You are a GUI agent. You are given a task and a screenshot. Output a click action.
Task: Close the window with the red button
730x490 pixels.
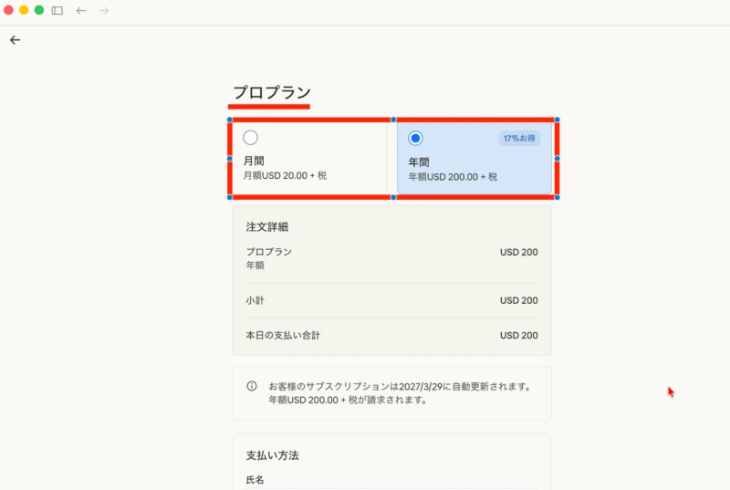pyautogui.click(x=9, y=10)
